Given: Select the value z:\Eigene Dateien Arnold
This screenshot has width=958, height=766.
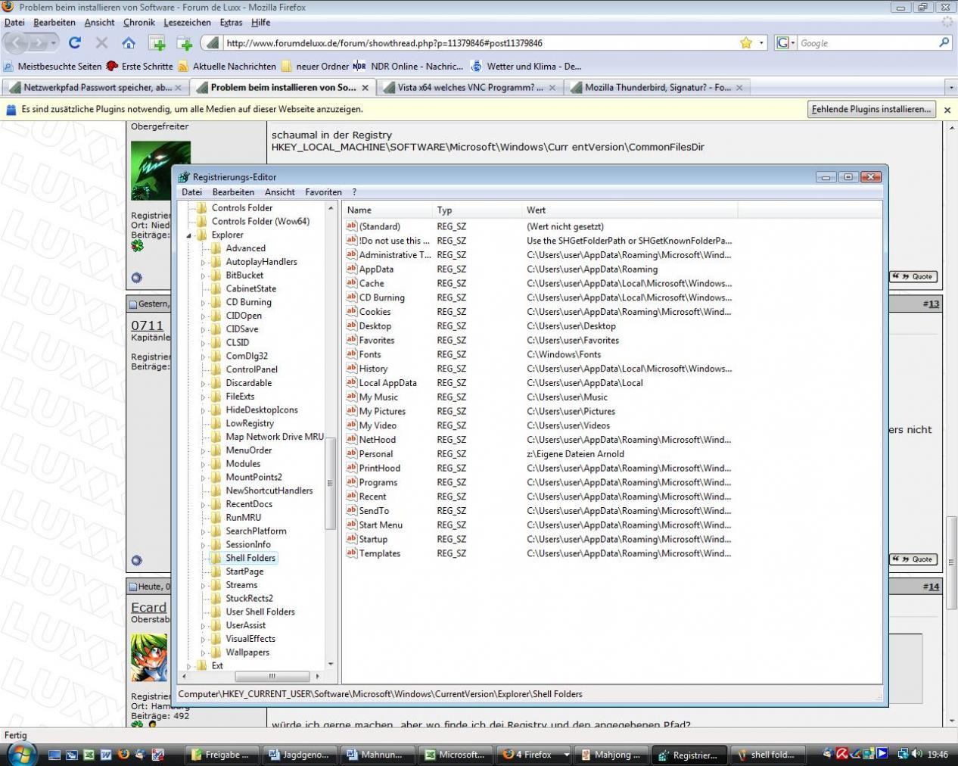Looking at the screenshot, I should pos(575,454).
